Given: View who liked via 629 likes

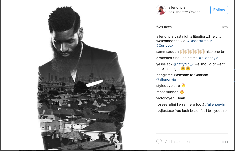Looking at the screenshot, I should pyautogui.click(x=164, y=27).
